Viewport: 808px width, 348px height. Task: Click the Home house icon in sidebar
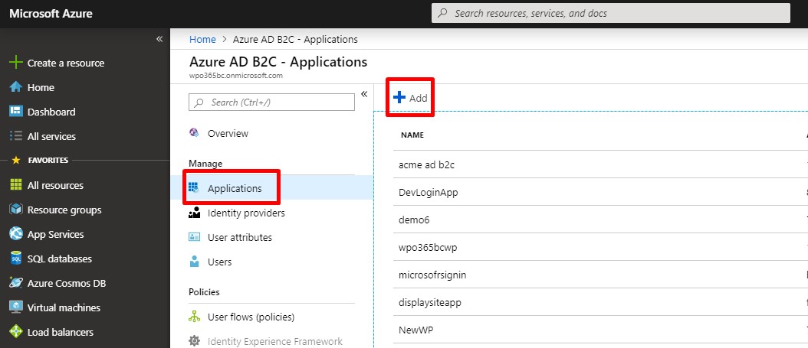(x=16, y=87)
